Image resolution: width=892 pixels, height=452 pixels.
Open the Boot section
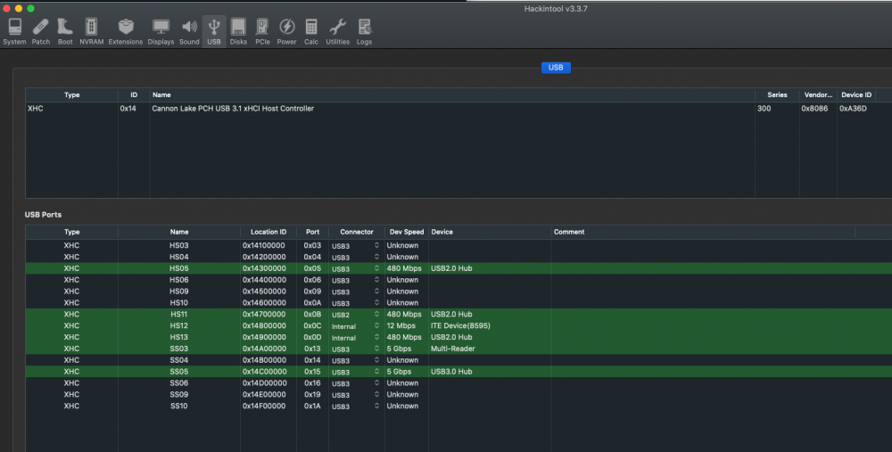click(x=65, y=31)
